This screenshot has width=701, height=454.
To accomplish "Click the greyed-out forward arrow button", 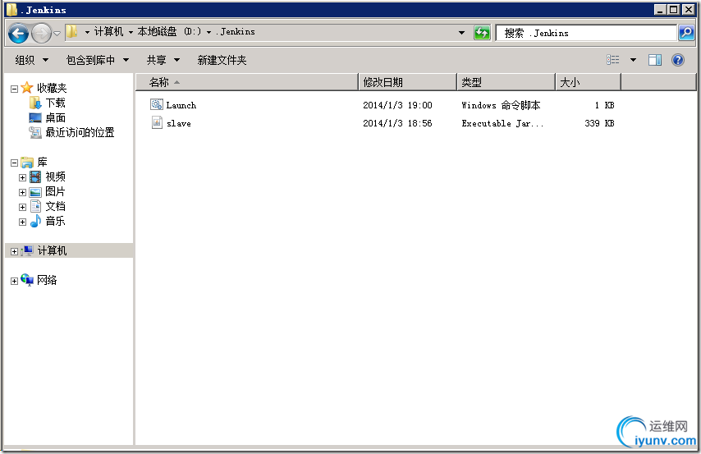I will click(41, 33).
